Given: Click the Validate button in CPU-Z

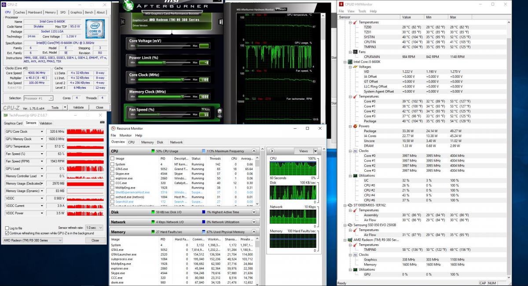Looking at the screenshot, I should 78,107.
